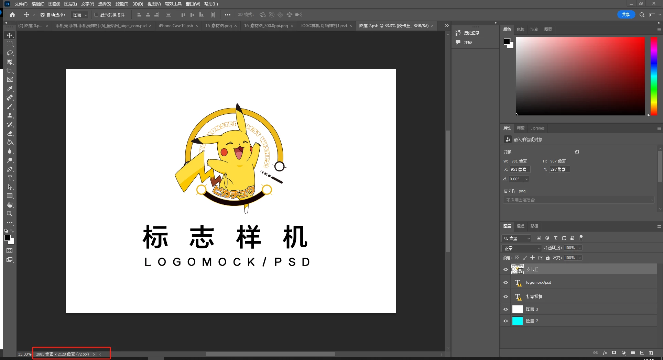The image size is (663, 360).
Task: Add layer style fx icon
Action: pos(605,353)
